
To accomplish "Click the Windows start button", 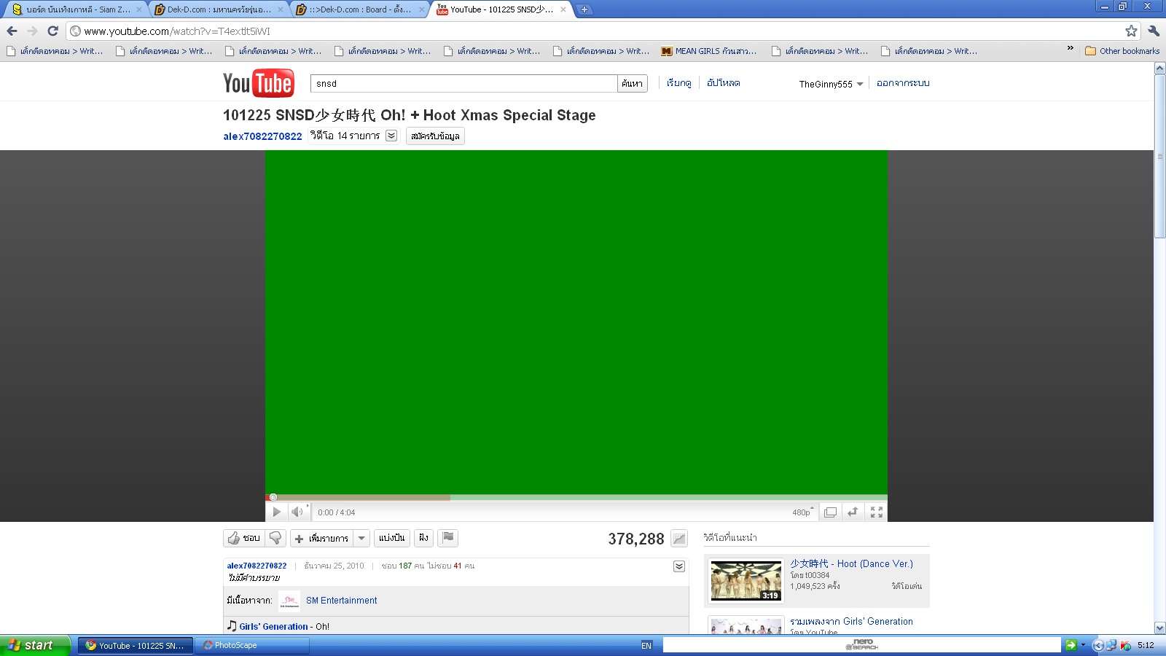I will pos(36,645).
